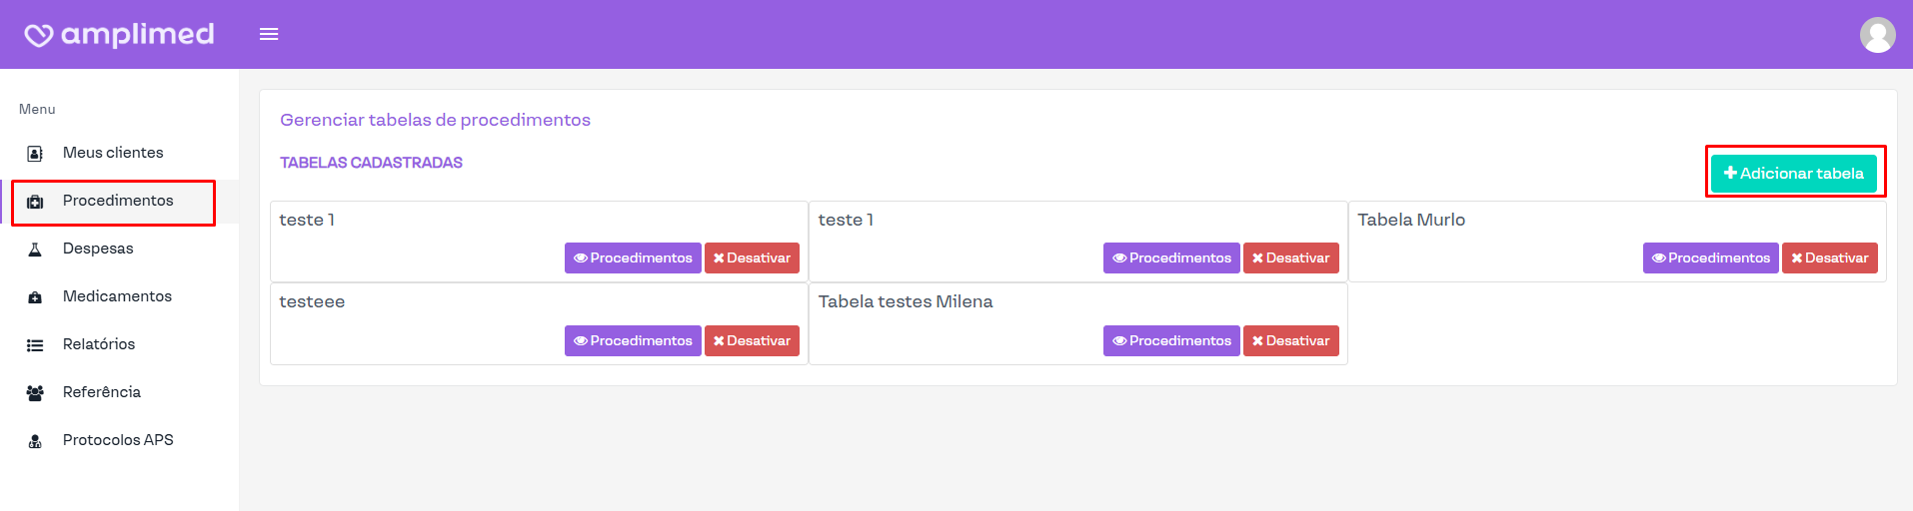Click the Medicamentos medical kit icon

coord(35,297)
